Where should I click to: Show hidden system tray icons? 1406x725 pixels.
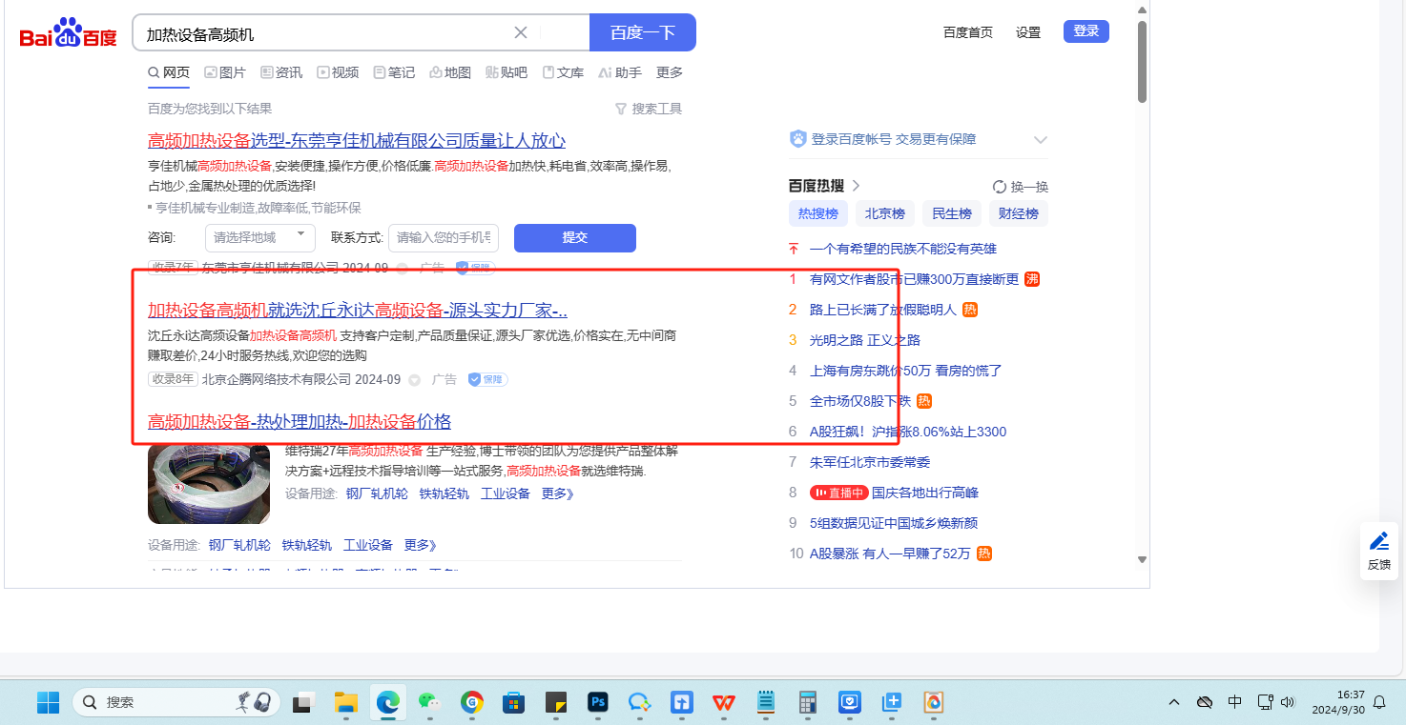pyautogui.click(x=1174, y=702)
